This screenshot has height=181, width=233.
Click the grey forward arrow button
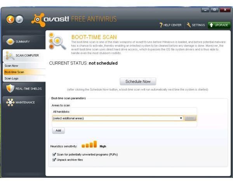19,19
